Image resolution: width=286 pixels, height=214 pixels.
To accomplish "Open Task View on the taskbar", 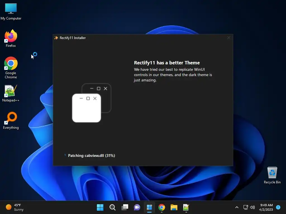I will tap(125, 207).
